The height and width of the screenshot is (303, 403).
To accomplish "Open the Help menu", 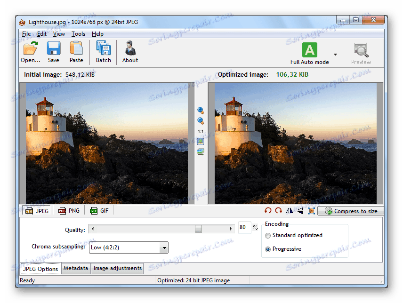I will 97,34.
